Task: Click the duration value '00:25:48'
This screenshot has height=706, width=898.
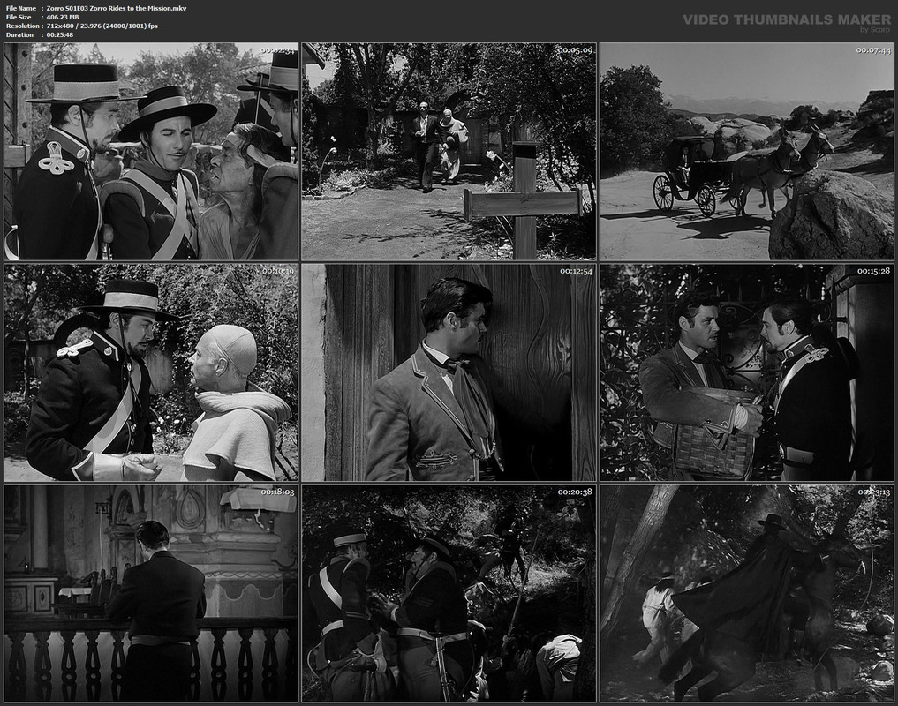Action: [x=59, y=35]
